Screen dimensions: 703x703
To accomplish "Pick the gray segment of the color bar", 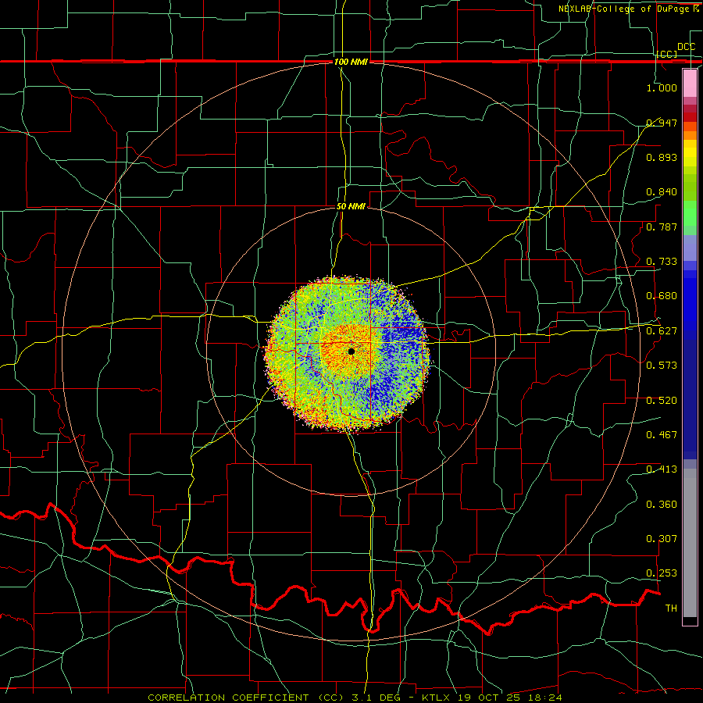I will click(690, 543).
